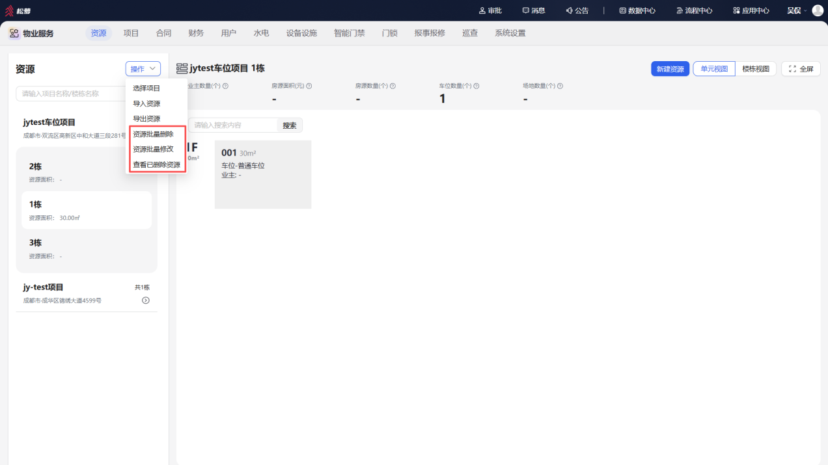Click the 物业服务 module icon
Image resolution: width=828 pixels, height=465 pixels.
(x=14, y=33)
